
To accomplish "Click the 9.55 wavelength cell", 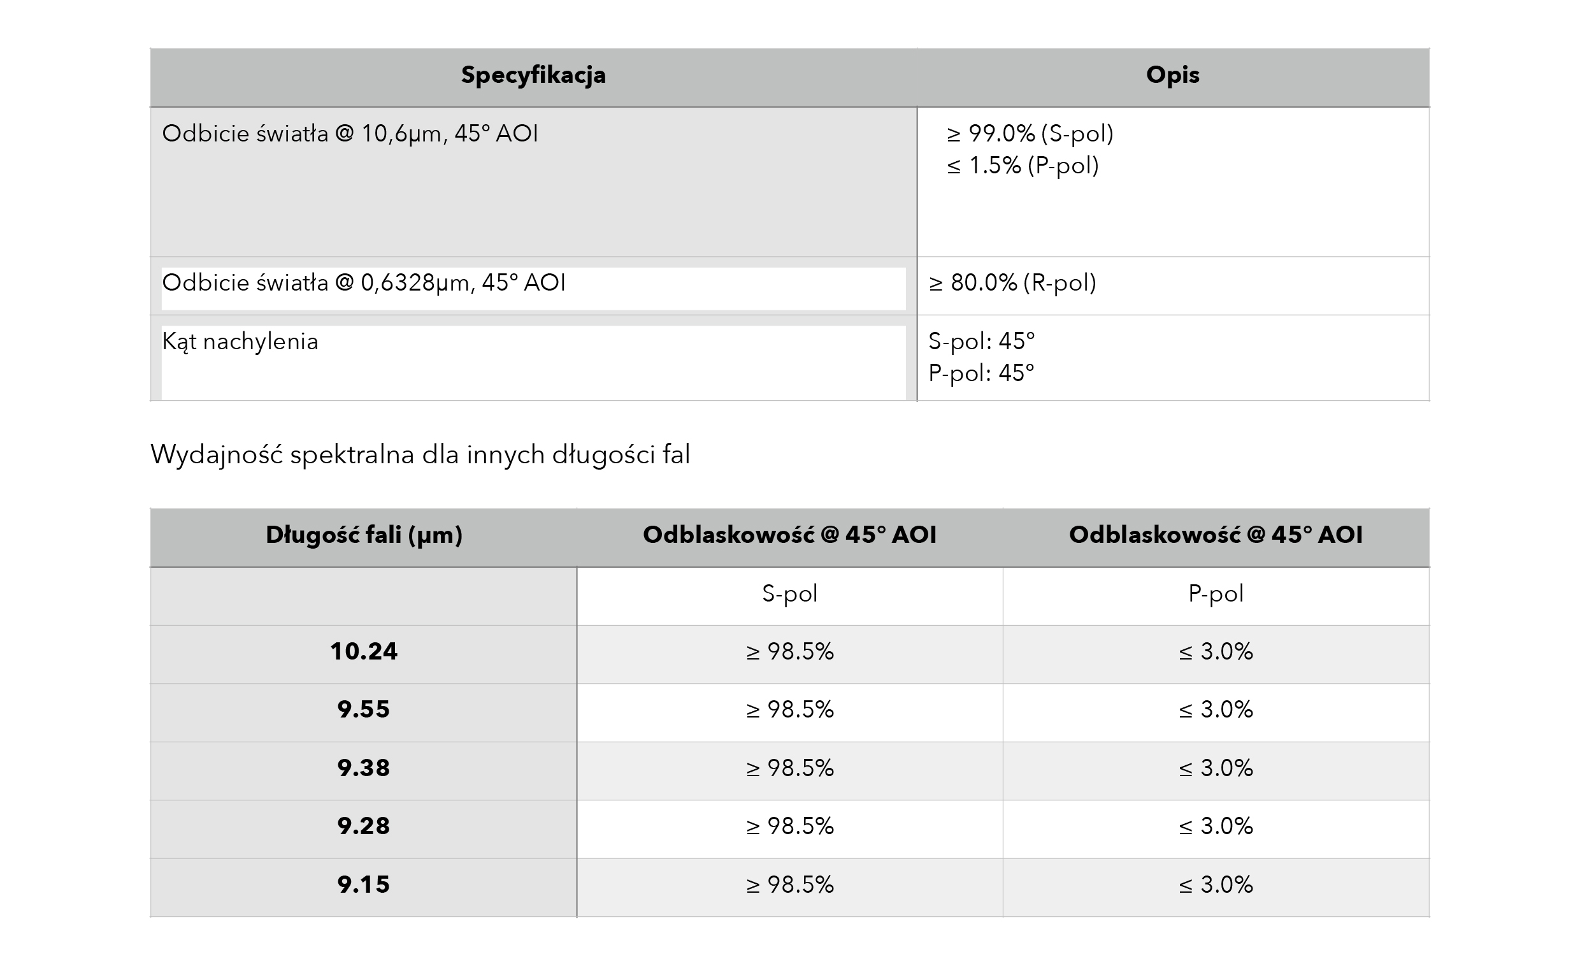I will tap(364, 712).
